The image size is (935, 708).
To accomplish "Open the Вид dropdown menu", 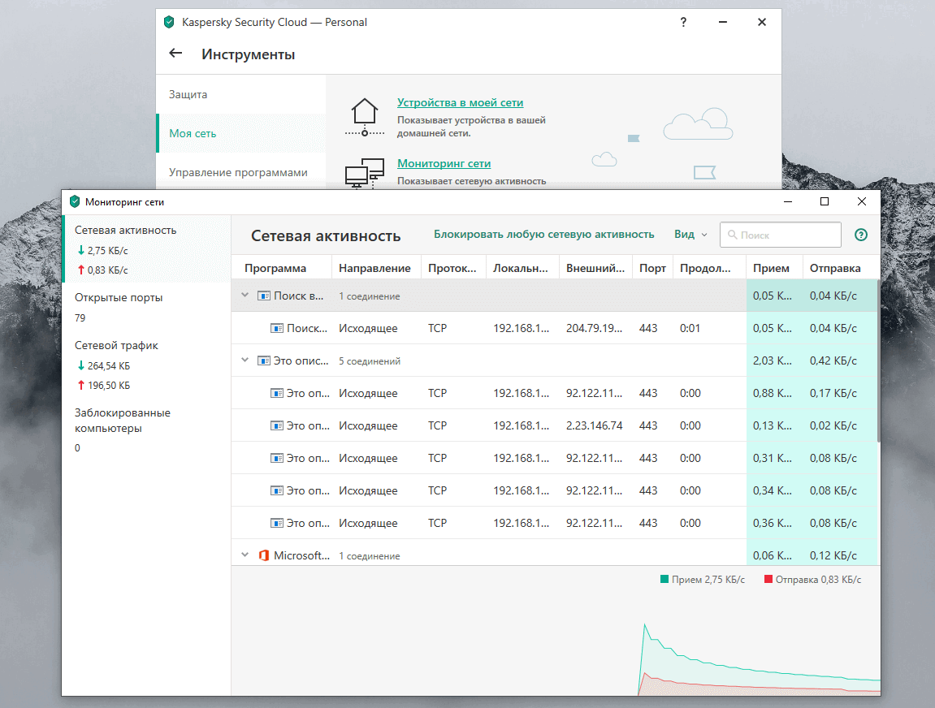I will (690, 235).
